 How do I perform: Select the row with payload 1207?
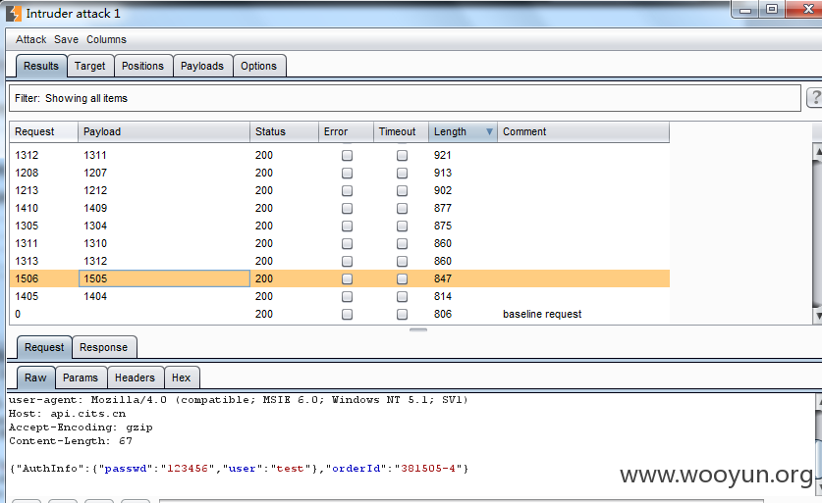pos(340,173)
